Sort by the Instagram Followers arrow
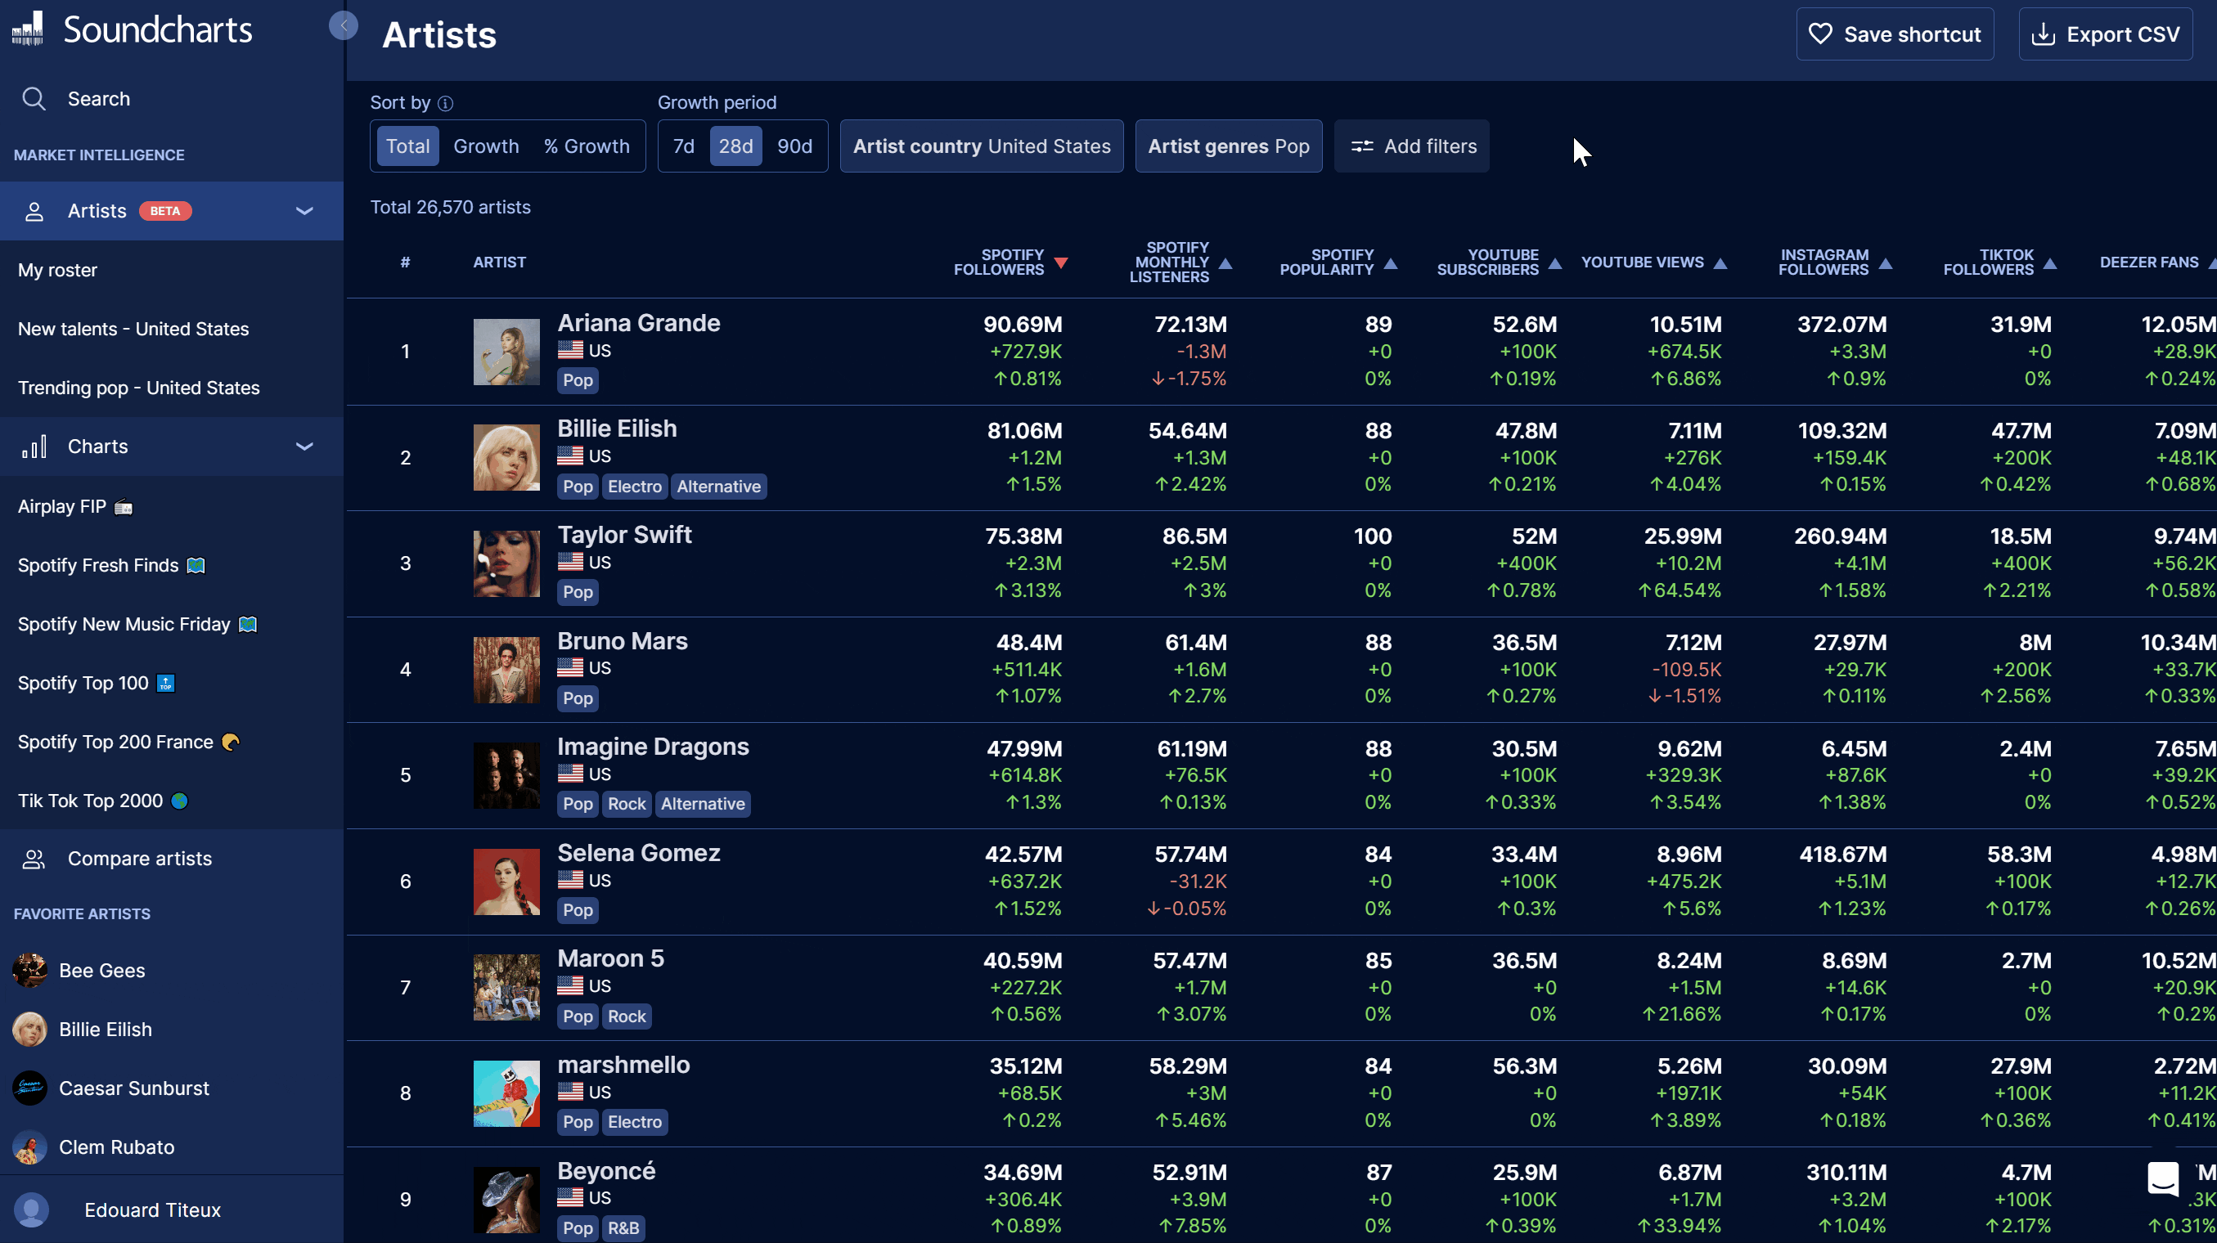Image resolution: width=2217 pixels, height=1243 pixels. point(1886,263)
